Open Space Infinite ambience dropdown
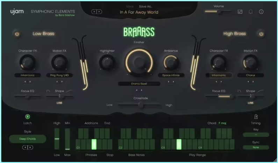Image resolution: width=278 pixels, height=163 pixels. click(171, 75)
